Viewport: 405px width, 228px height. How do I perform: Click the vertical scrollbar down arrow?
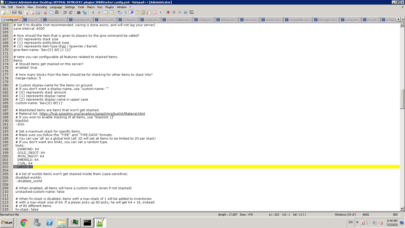click(x=402, y=209)
